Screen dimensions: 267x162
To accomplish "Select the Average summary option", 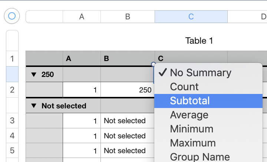I will [x=189, y=115].
